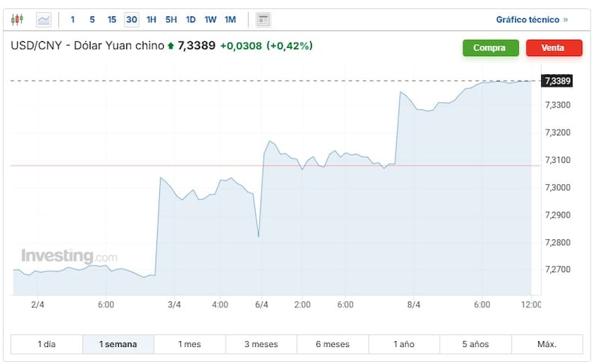Image resolution: width=598 pixels, height=362 pixels.
Task: Switch interval to 5H
Action: pyautogui.click(x=171, y=19)
